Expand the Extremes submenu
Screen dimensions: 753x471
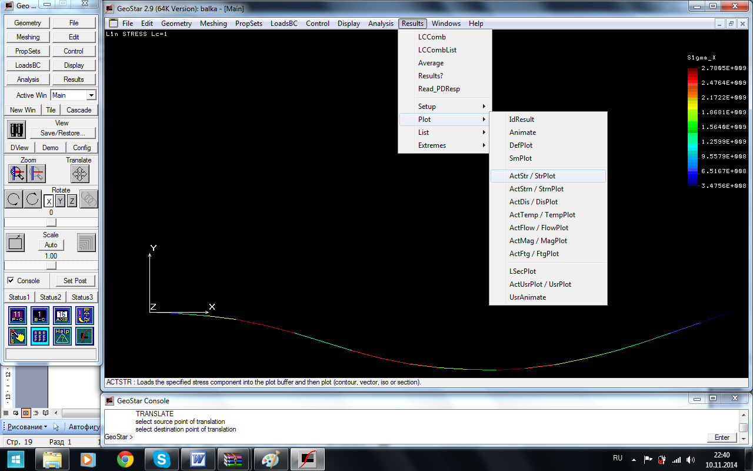(x=445, y=145)
